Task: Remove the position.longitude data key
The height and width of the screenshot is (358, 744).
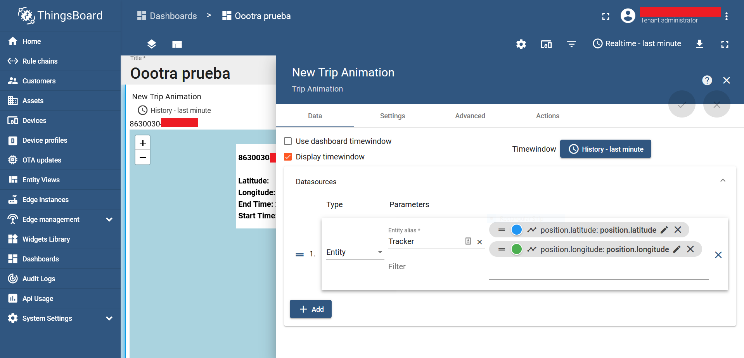Action: pyautogui.click(x=690, y=249)
